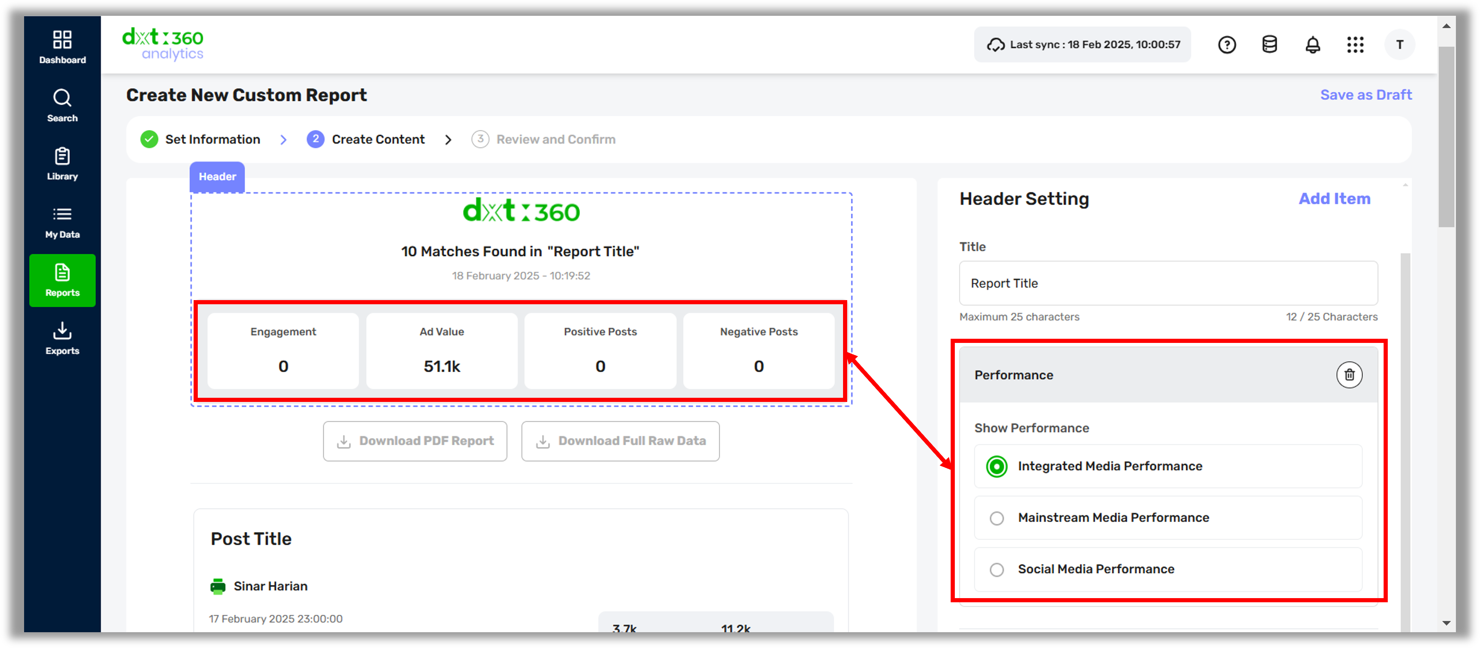The image size is (1480, 648).
Task: Click the chevron after Set Information
Action: click(283, 140)
